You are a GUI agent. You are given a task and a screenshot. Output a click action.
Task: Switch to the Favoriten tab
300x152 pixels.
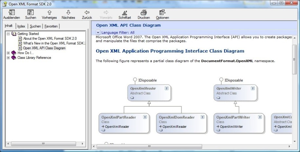(51, 26)
